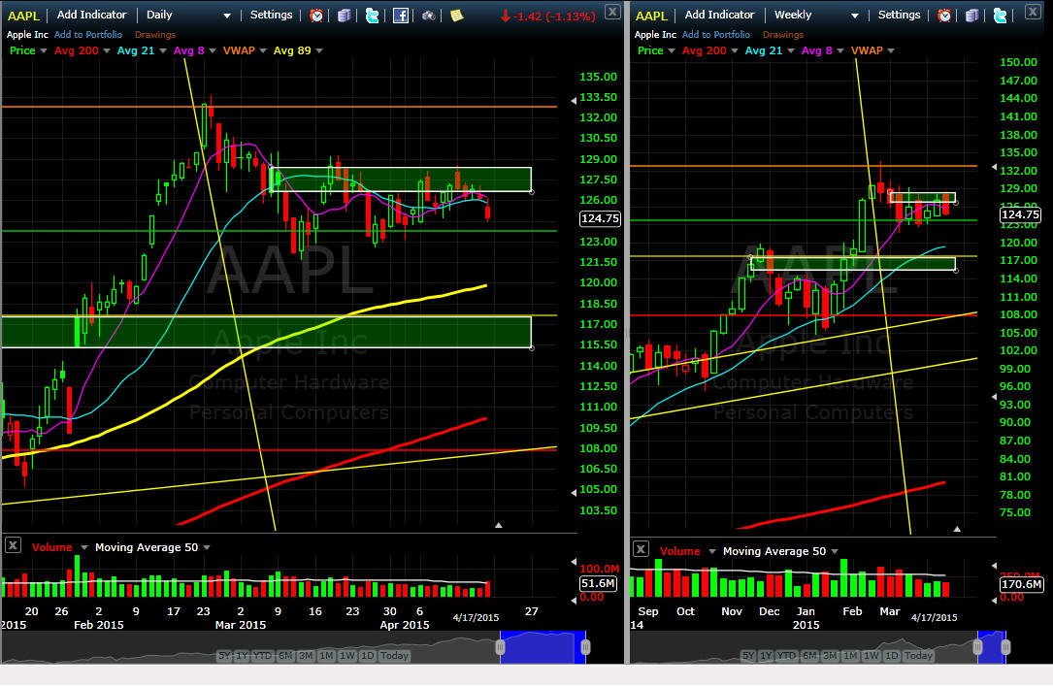1053x687 pixels.
Task: Share Weekly chart via Twitter icon
Action: tap(1000, 16)
